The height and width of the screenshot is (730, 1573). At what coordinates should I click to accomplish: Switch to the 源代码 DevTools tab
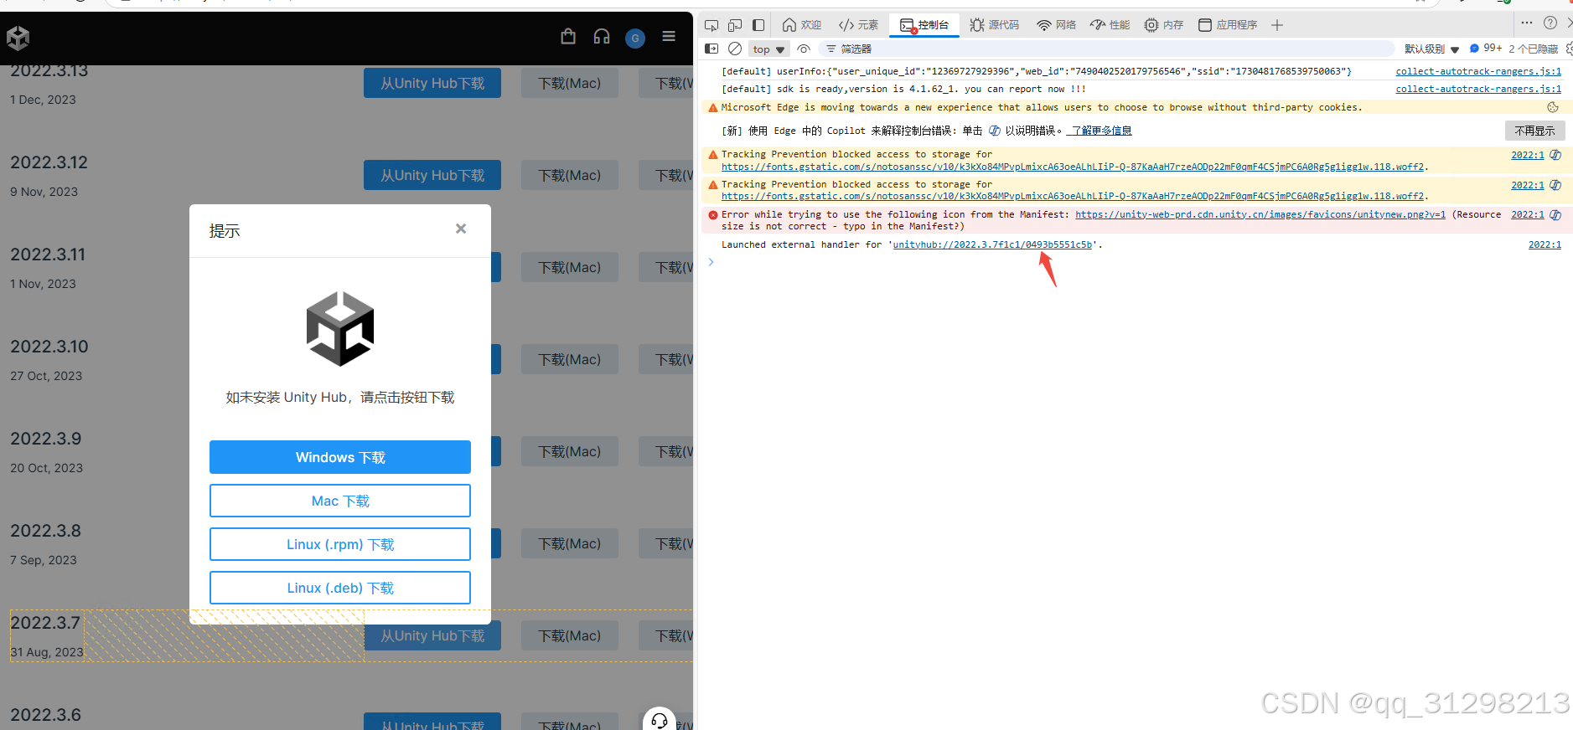[x=995, y=25]
